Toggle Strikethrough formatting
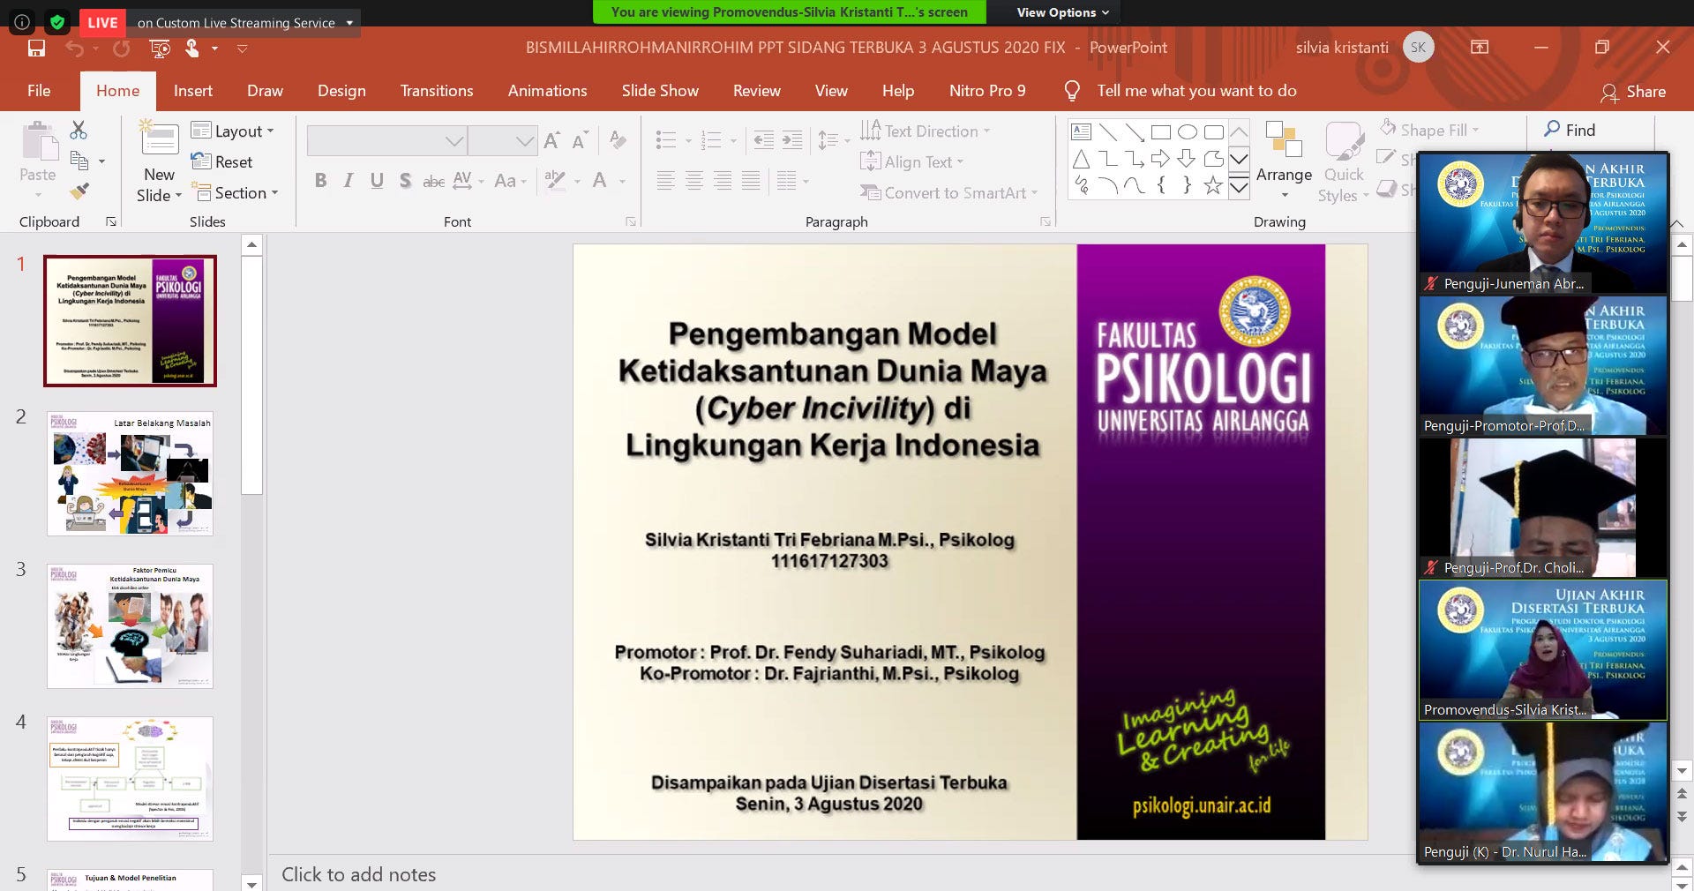The image size is (1694, 891). 433,181
